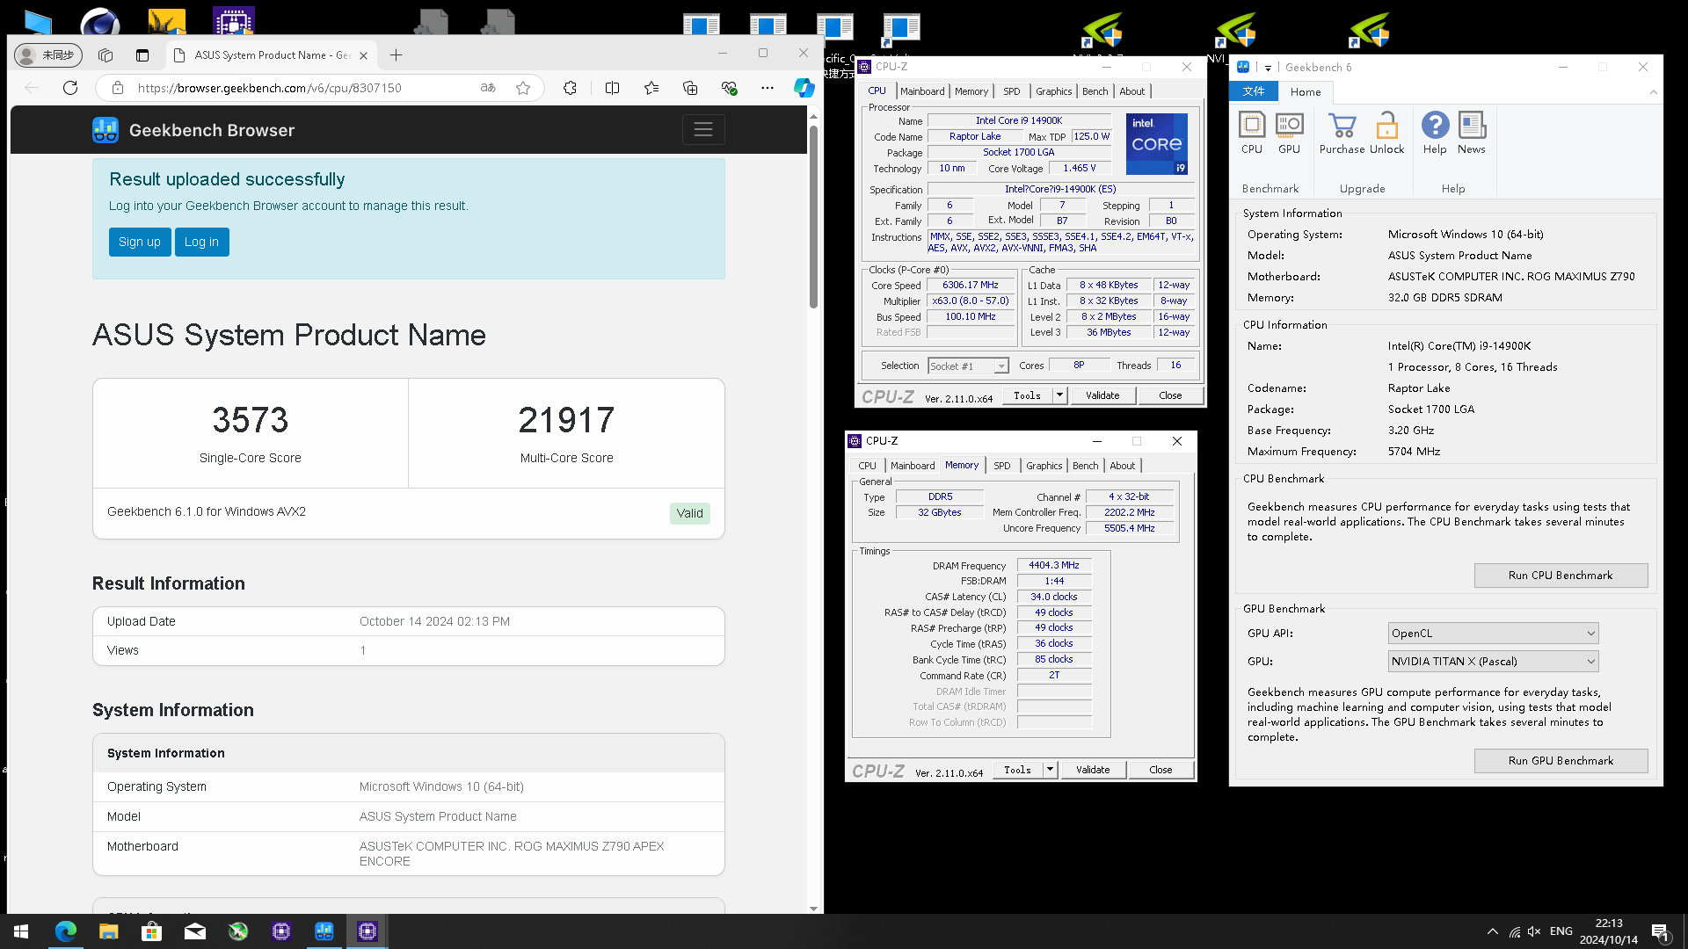Expand Tools dropdown arrow in upper CPU-Z window
This screenshot has height=949, width=1688.
(1059, 395)
